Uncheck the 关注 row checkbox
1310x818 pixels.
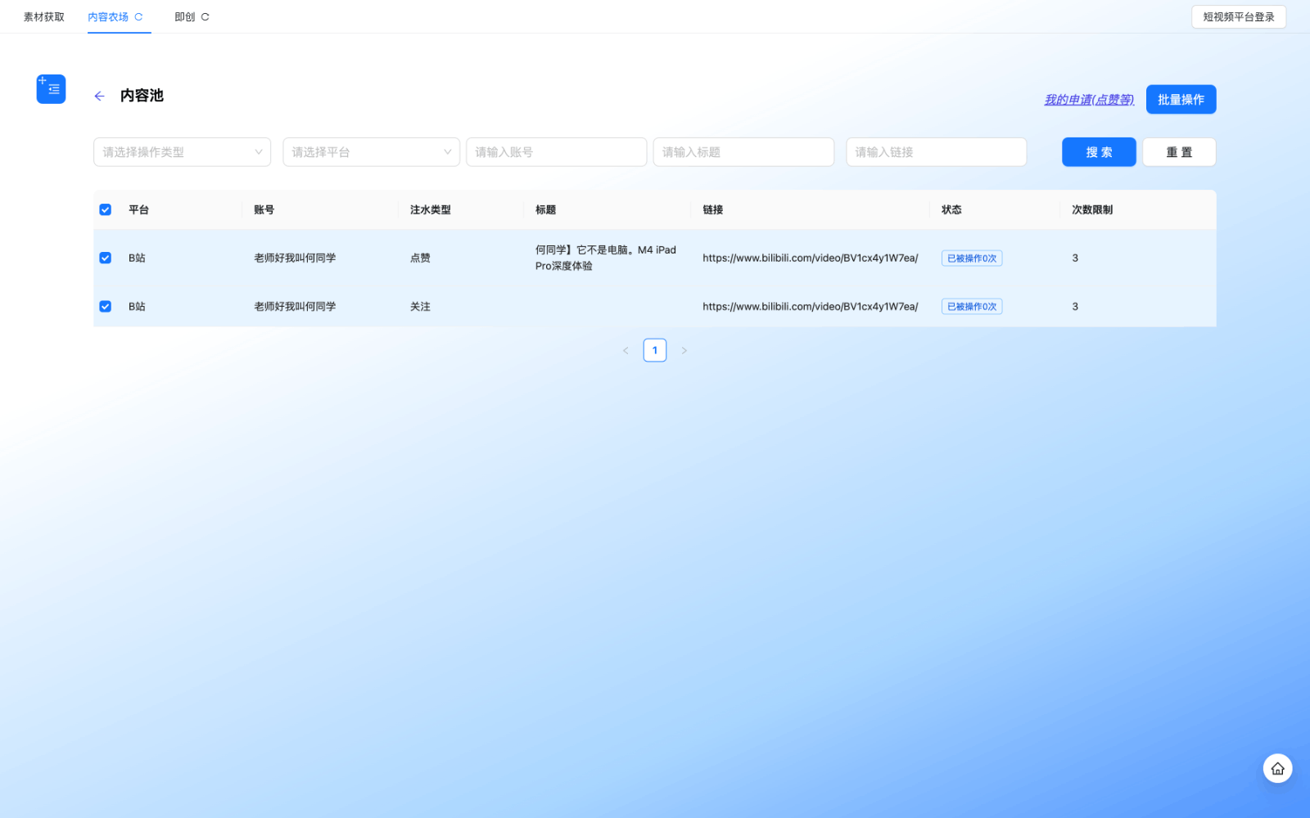click(106, 307)
